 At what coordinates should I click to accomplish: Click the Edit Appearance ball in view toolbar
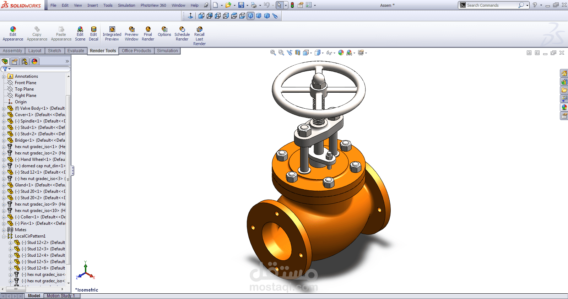(x=341, y=53)
